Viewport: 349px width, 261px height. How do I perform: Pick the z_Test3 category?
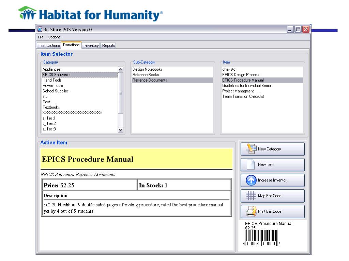(x=80, y=129)
